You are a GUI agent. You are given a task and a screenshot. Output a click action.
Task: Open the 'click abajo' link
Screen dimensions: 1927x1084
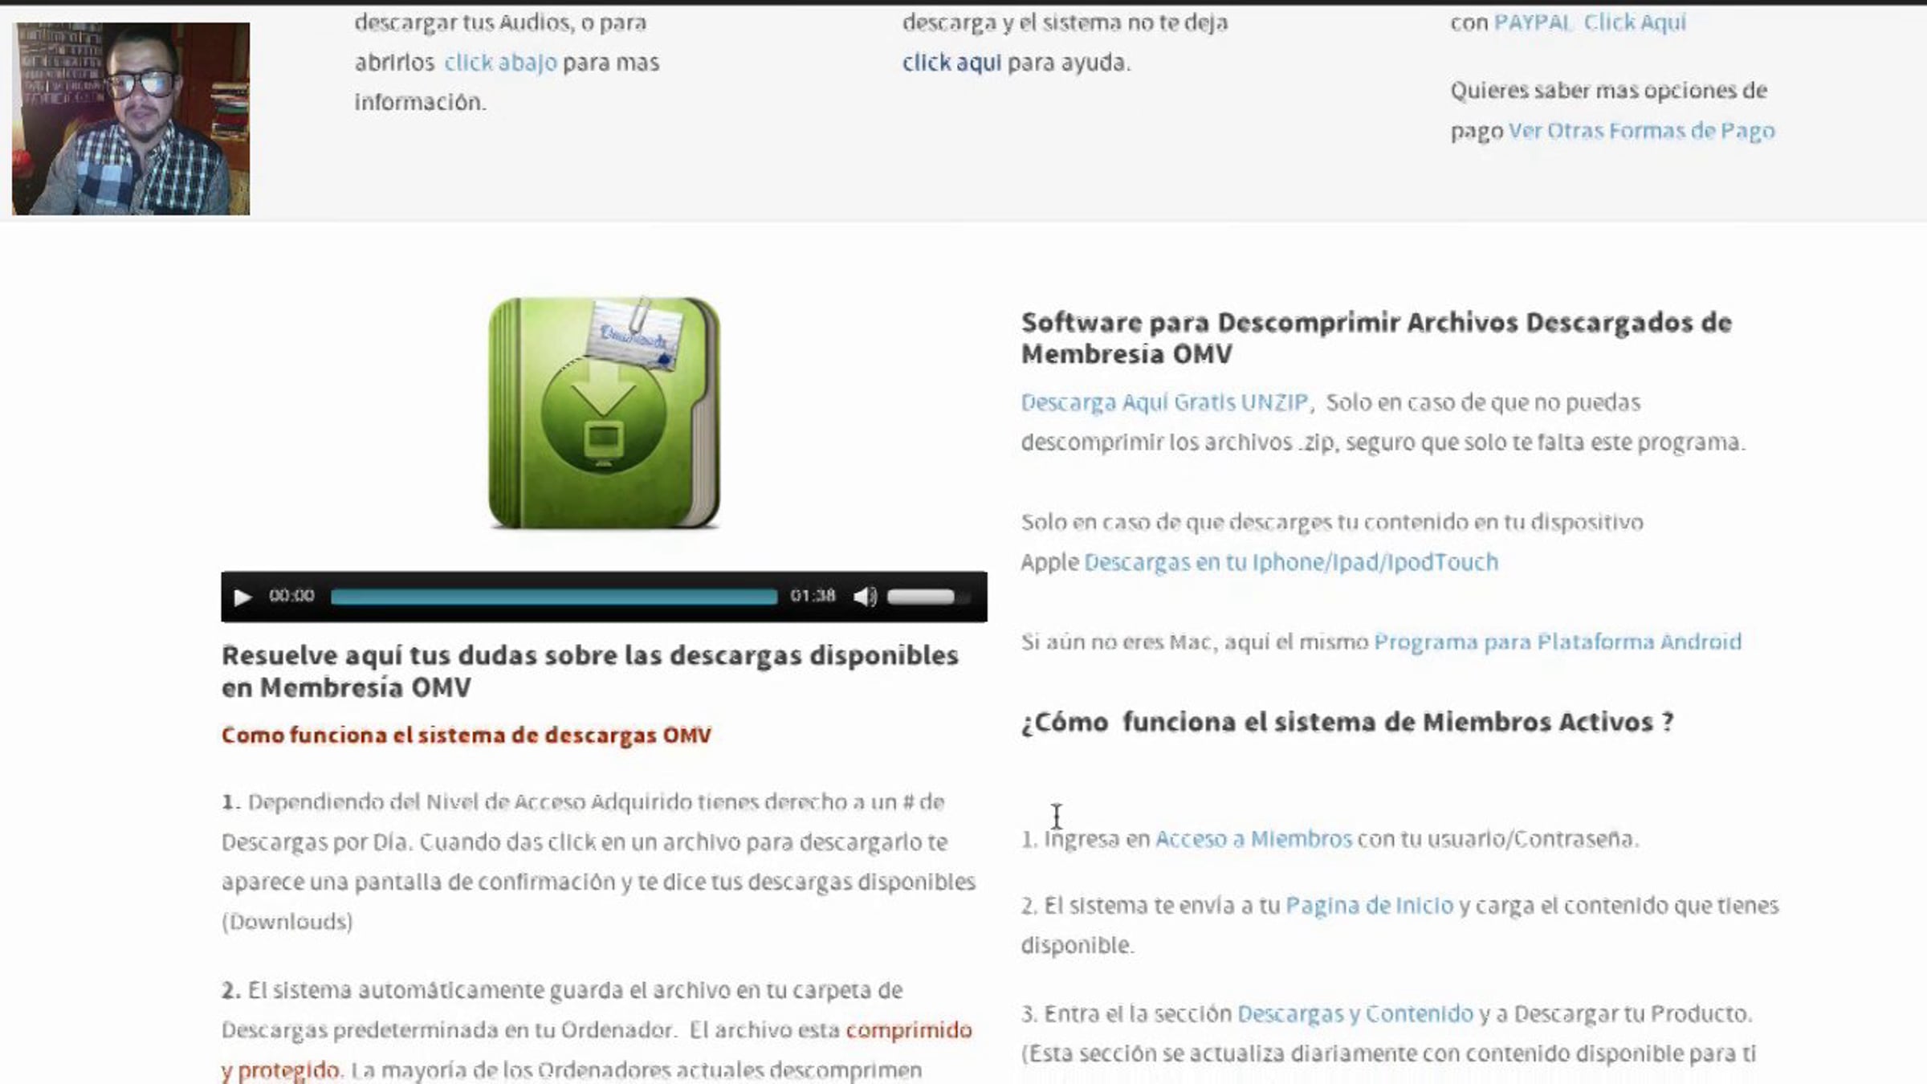point(500,63)
